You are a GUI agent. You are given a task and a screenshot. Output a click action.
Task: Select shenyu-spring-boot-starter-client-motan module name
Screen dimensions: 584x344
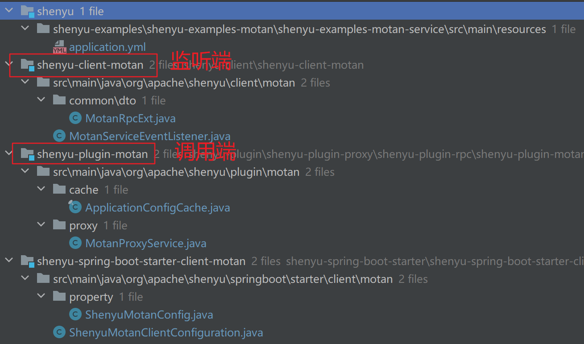point(141,261)
